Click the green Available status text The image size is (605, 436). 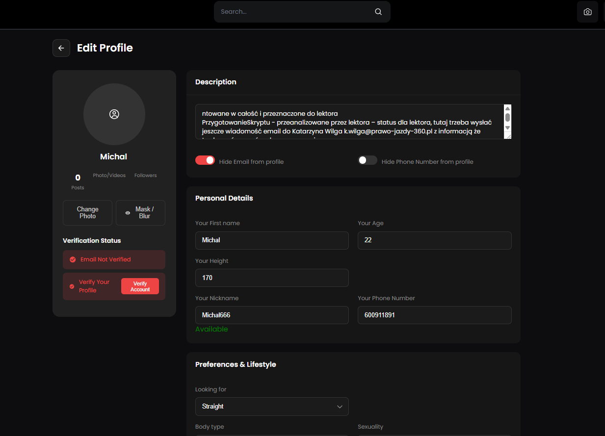pos(211,329)
